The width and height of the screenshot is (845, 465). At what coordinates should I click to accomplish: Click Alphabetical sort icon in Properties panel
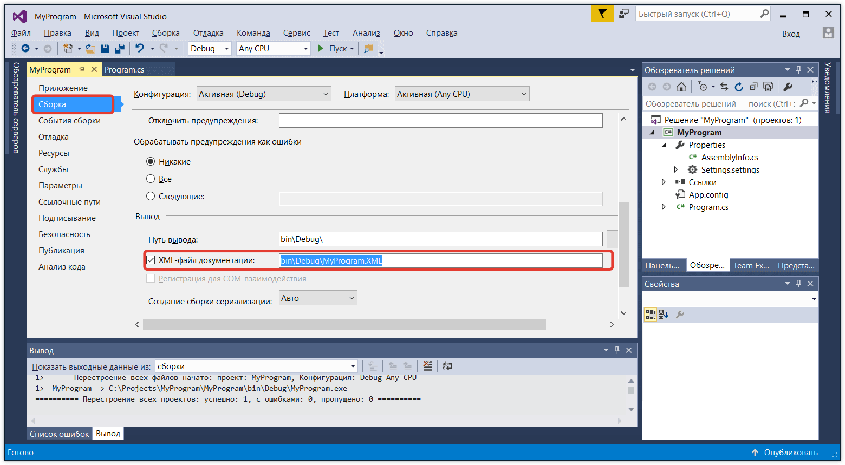click(664, 315)
